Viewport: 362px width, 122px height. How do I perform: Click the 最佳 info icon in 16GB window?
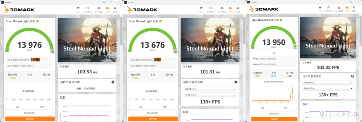click(x=49, y=75)
